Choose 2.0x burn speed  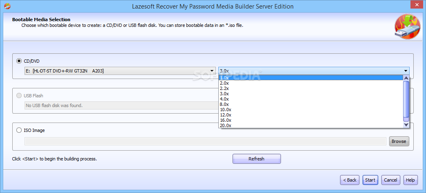311,83
